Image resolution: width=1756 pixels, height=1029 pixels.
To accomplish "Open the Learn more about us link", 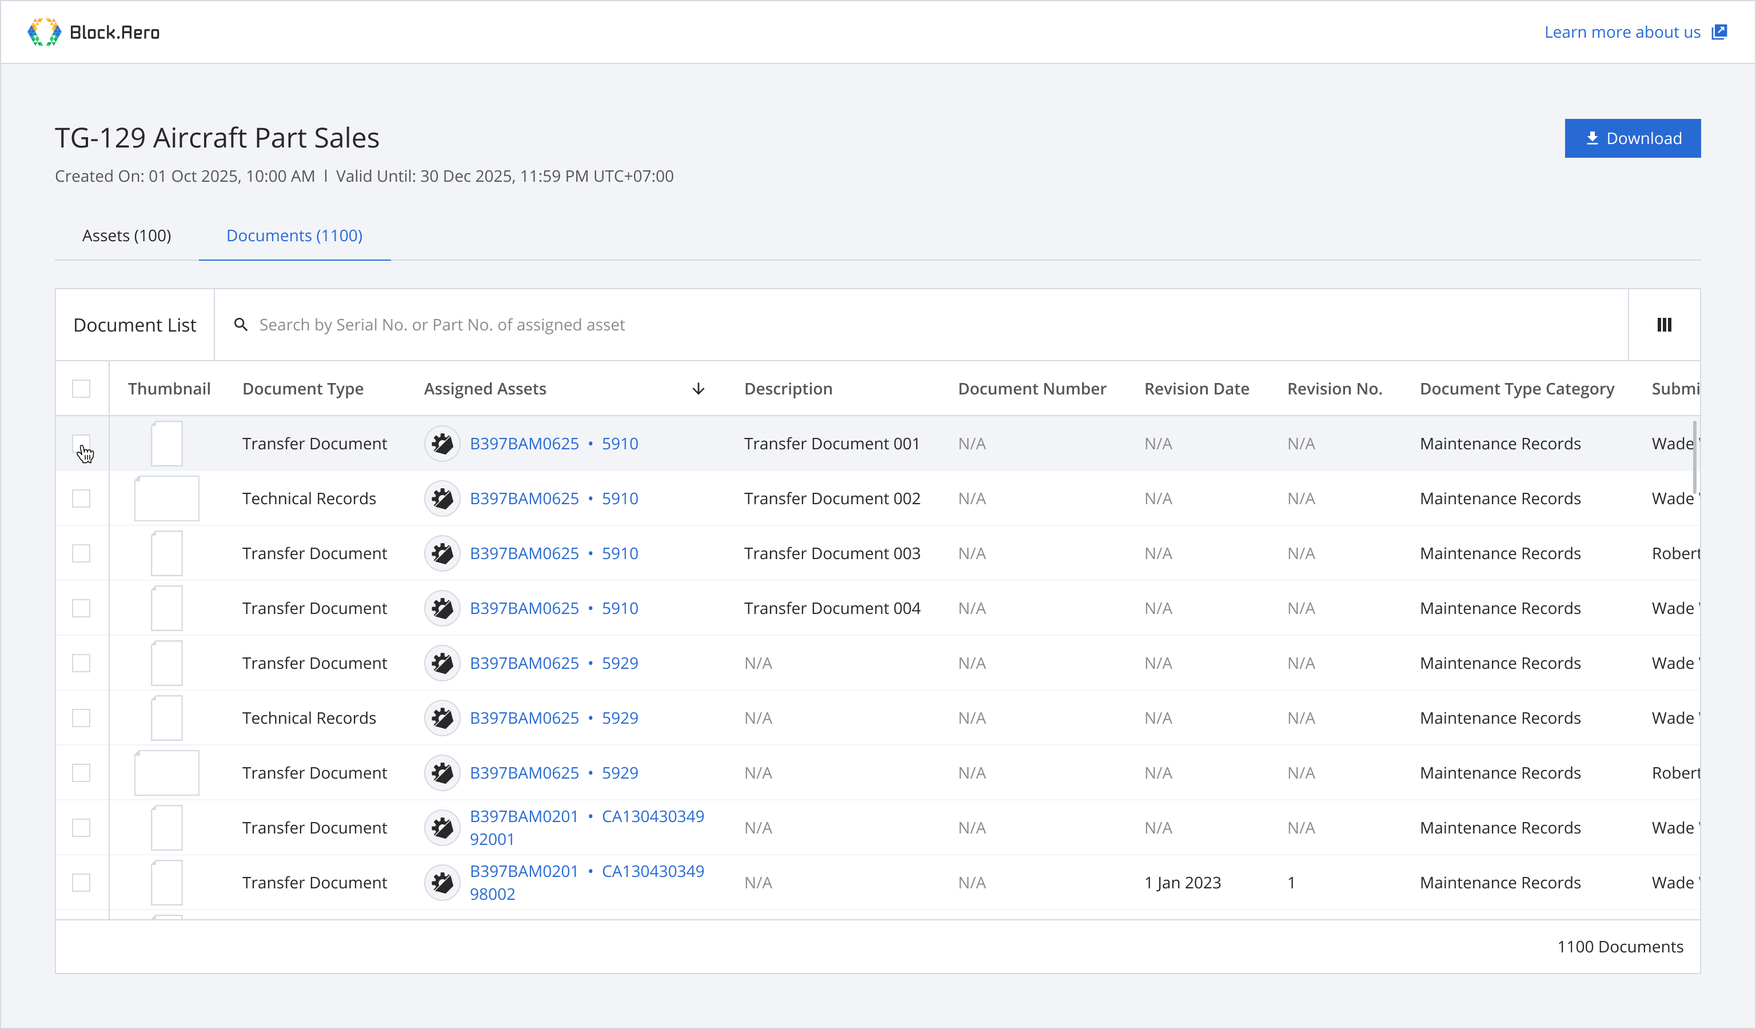I will (1622, 32).
